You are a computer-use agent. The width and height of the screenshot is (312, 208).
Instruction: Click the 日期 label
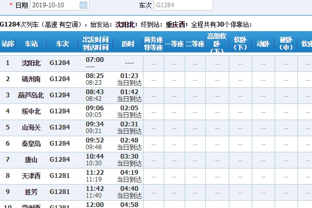21,5
